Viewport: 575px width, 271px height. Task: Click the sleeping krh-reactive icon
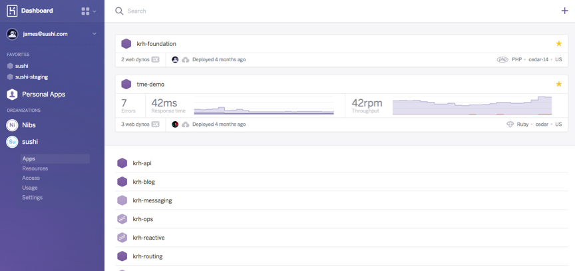pos(122,238)
